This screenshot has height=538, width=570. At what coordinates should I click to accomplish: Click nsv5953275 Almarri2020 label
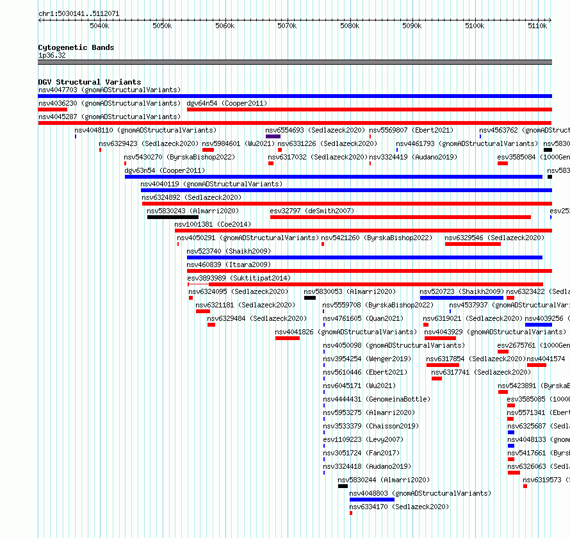[369, 412]
